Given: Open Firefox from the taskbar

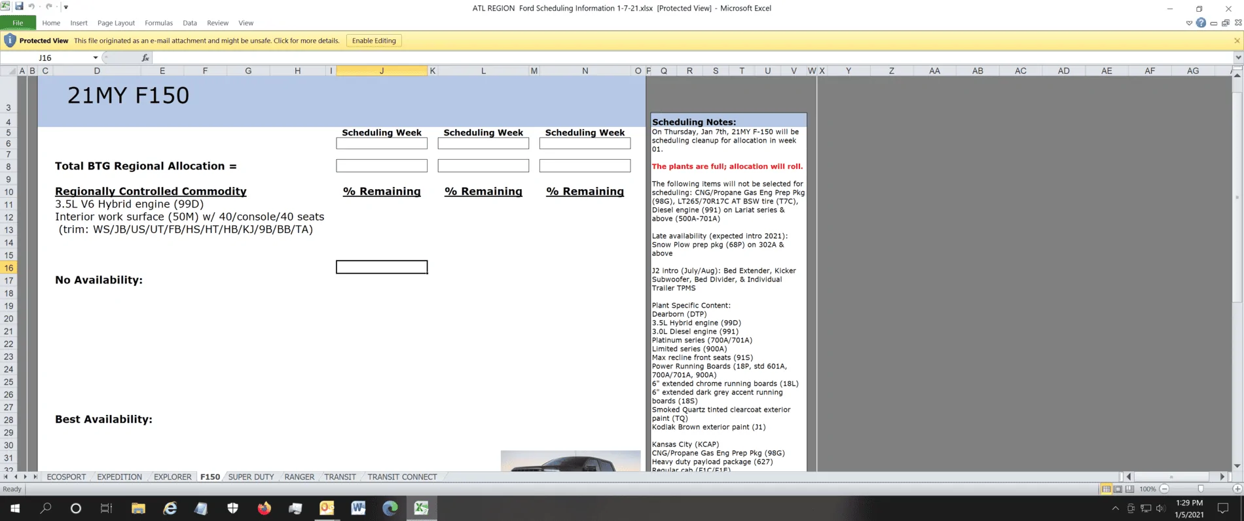Looking at the screenshot, I should tap(264, 508).
